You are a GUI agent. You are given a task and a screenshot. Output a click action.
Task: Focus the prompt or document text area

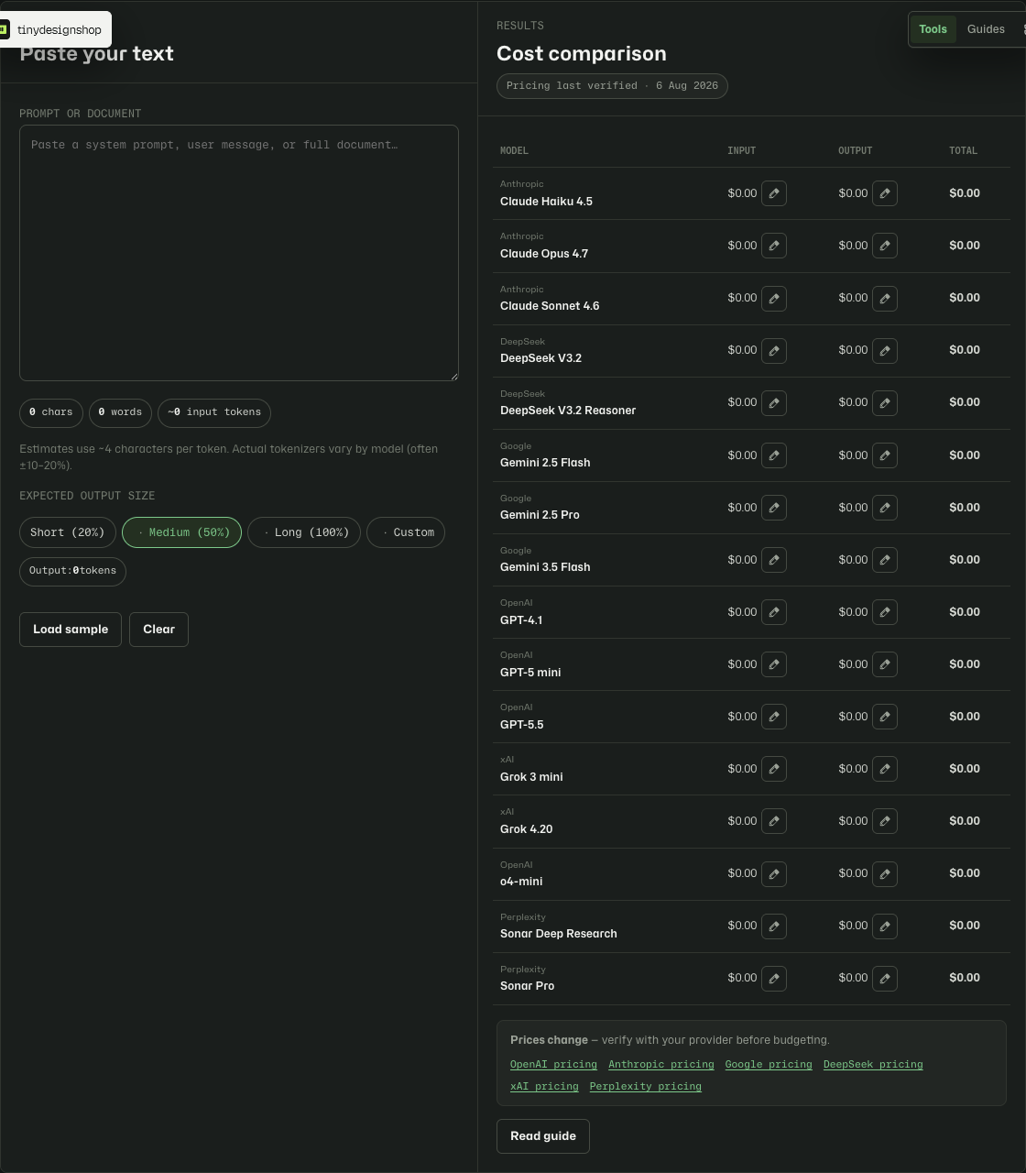pyautogui.click(x=239, y=253)
